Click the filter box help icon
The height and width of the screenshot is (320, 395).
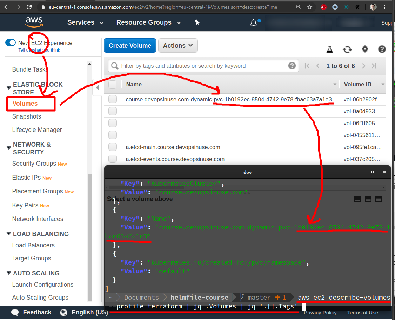coord(292,66)
